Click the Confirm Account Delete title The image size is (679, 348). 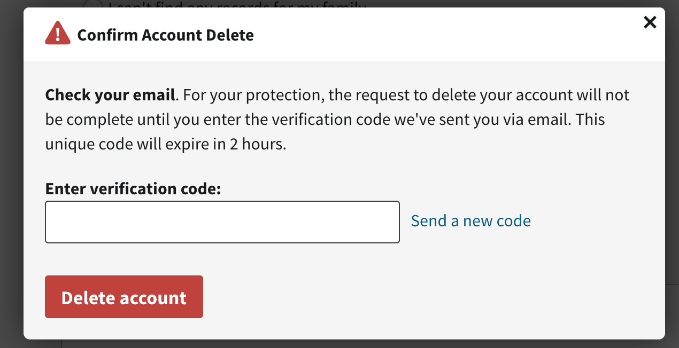coord(165,35)
